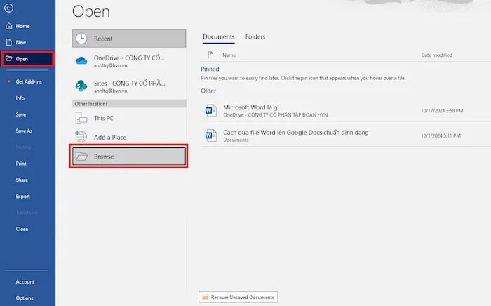Click the This PC computer icon

[81, 118]
